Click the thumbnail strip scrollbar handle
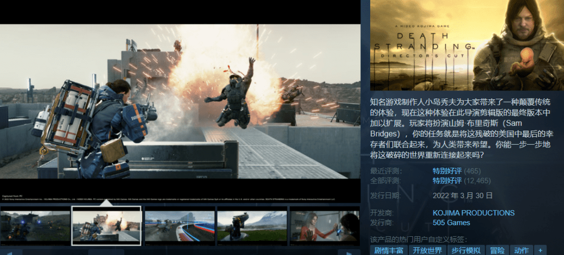 (106, 252)
